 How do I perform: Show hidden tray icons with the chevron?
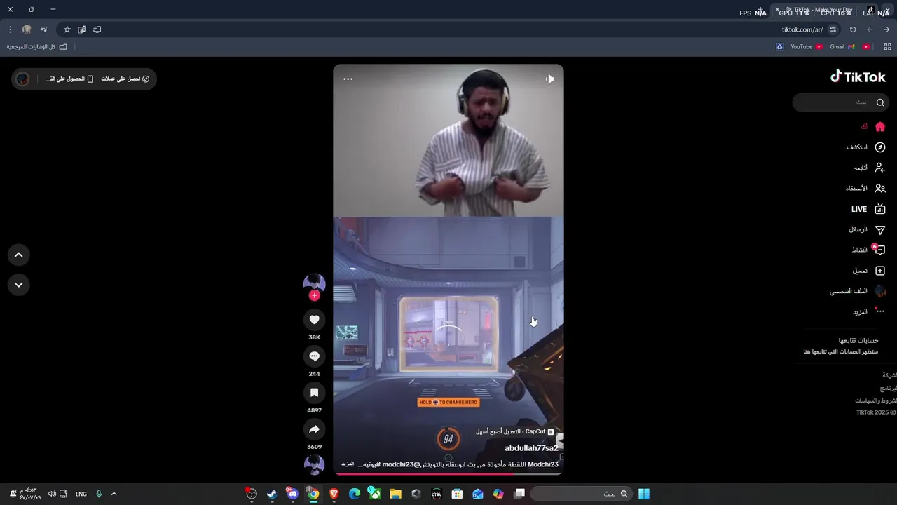click(x=114, y=494)
